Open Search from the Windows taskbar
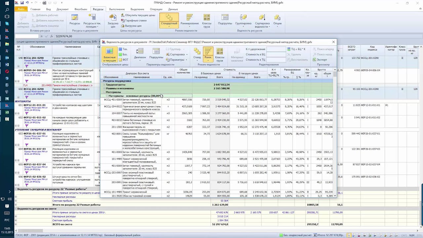This screenshot has height=238, width=423. point(7,10)
